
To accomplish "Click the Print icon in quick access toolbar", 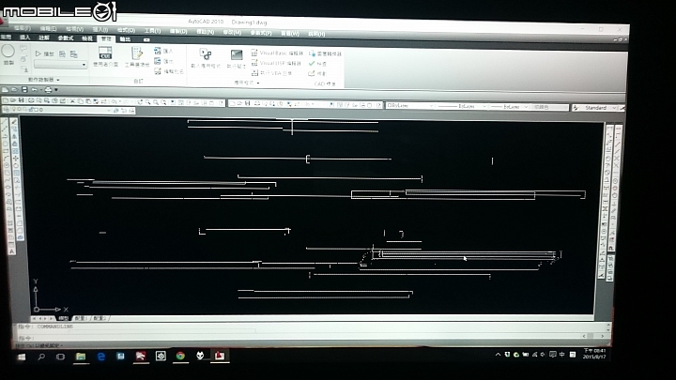I will tap(48, 90).
